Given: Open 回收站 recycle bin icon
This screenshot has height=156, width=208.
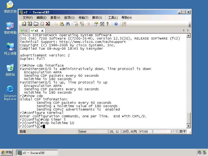Looking at the screenshot, I should point(10,70).
